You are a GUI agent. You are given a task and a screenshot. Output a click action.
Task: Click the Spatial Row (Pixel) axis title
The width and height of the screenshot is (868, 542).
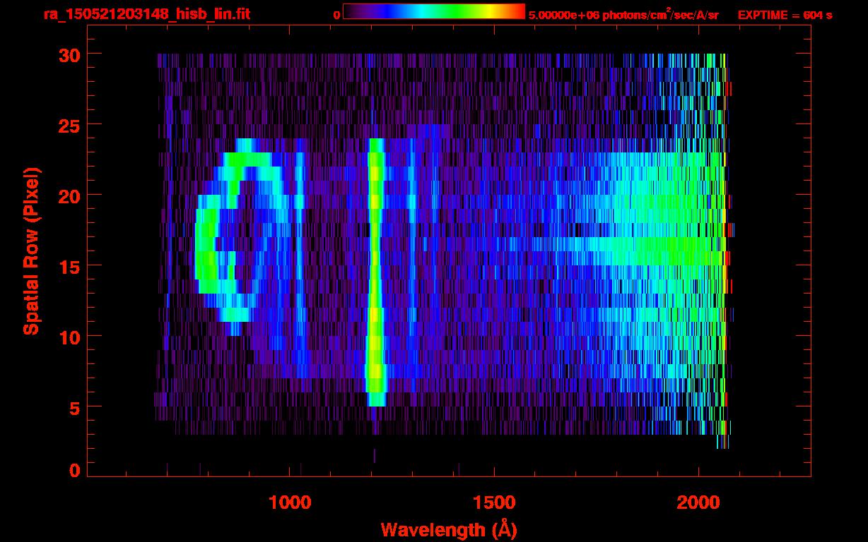click(x=31, y=251)
